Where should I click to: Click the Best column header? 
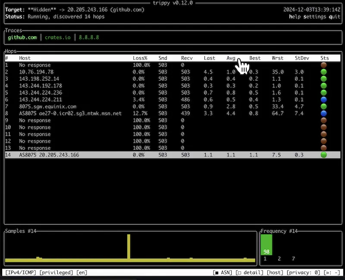tap(255, 58)
